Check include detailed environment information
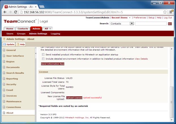The image size is (176, 124). pos(43,59)
